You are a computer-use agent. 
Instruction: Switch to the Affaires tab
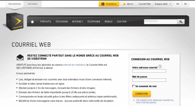click(32, 4)
